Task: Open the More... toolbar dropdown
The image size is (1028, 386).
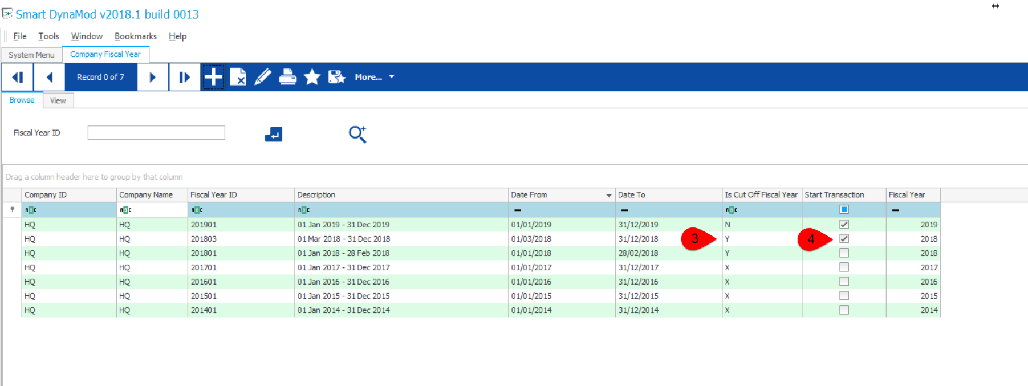Action: tap(375, 77)
